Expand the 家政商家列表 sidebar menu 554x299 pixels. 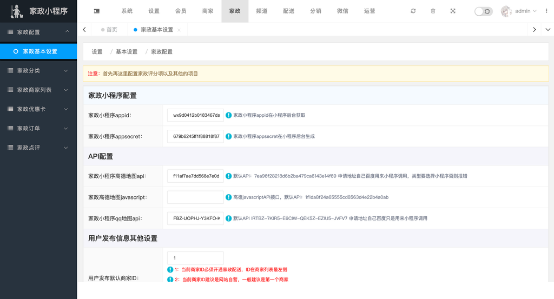click(x=38, y=90)
